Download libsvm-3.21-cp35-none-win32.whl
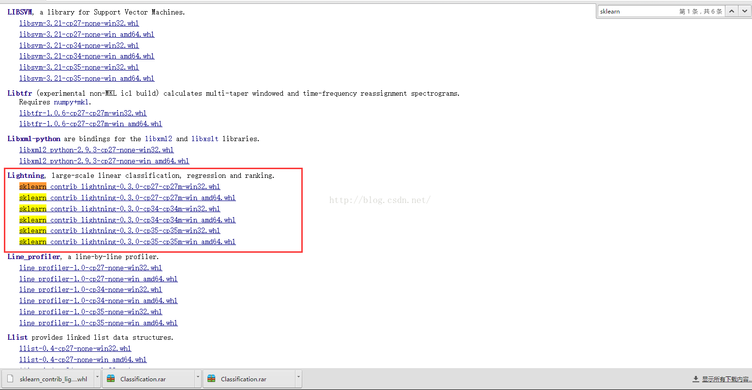This screenshot has width=752, height=390. (x=79, y=67)
